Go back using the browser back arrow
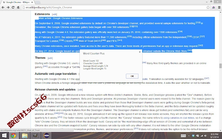 tap(3, 7)
